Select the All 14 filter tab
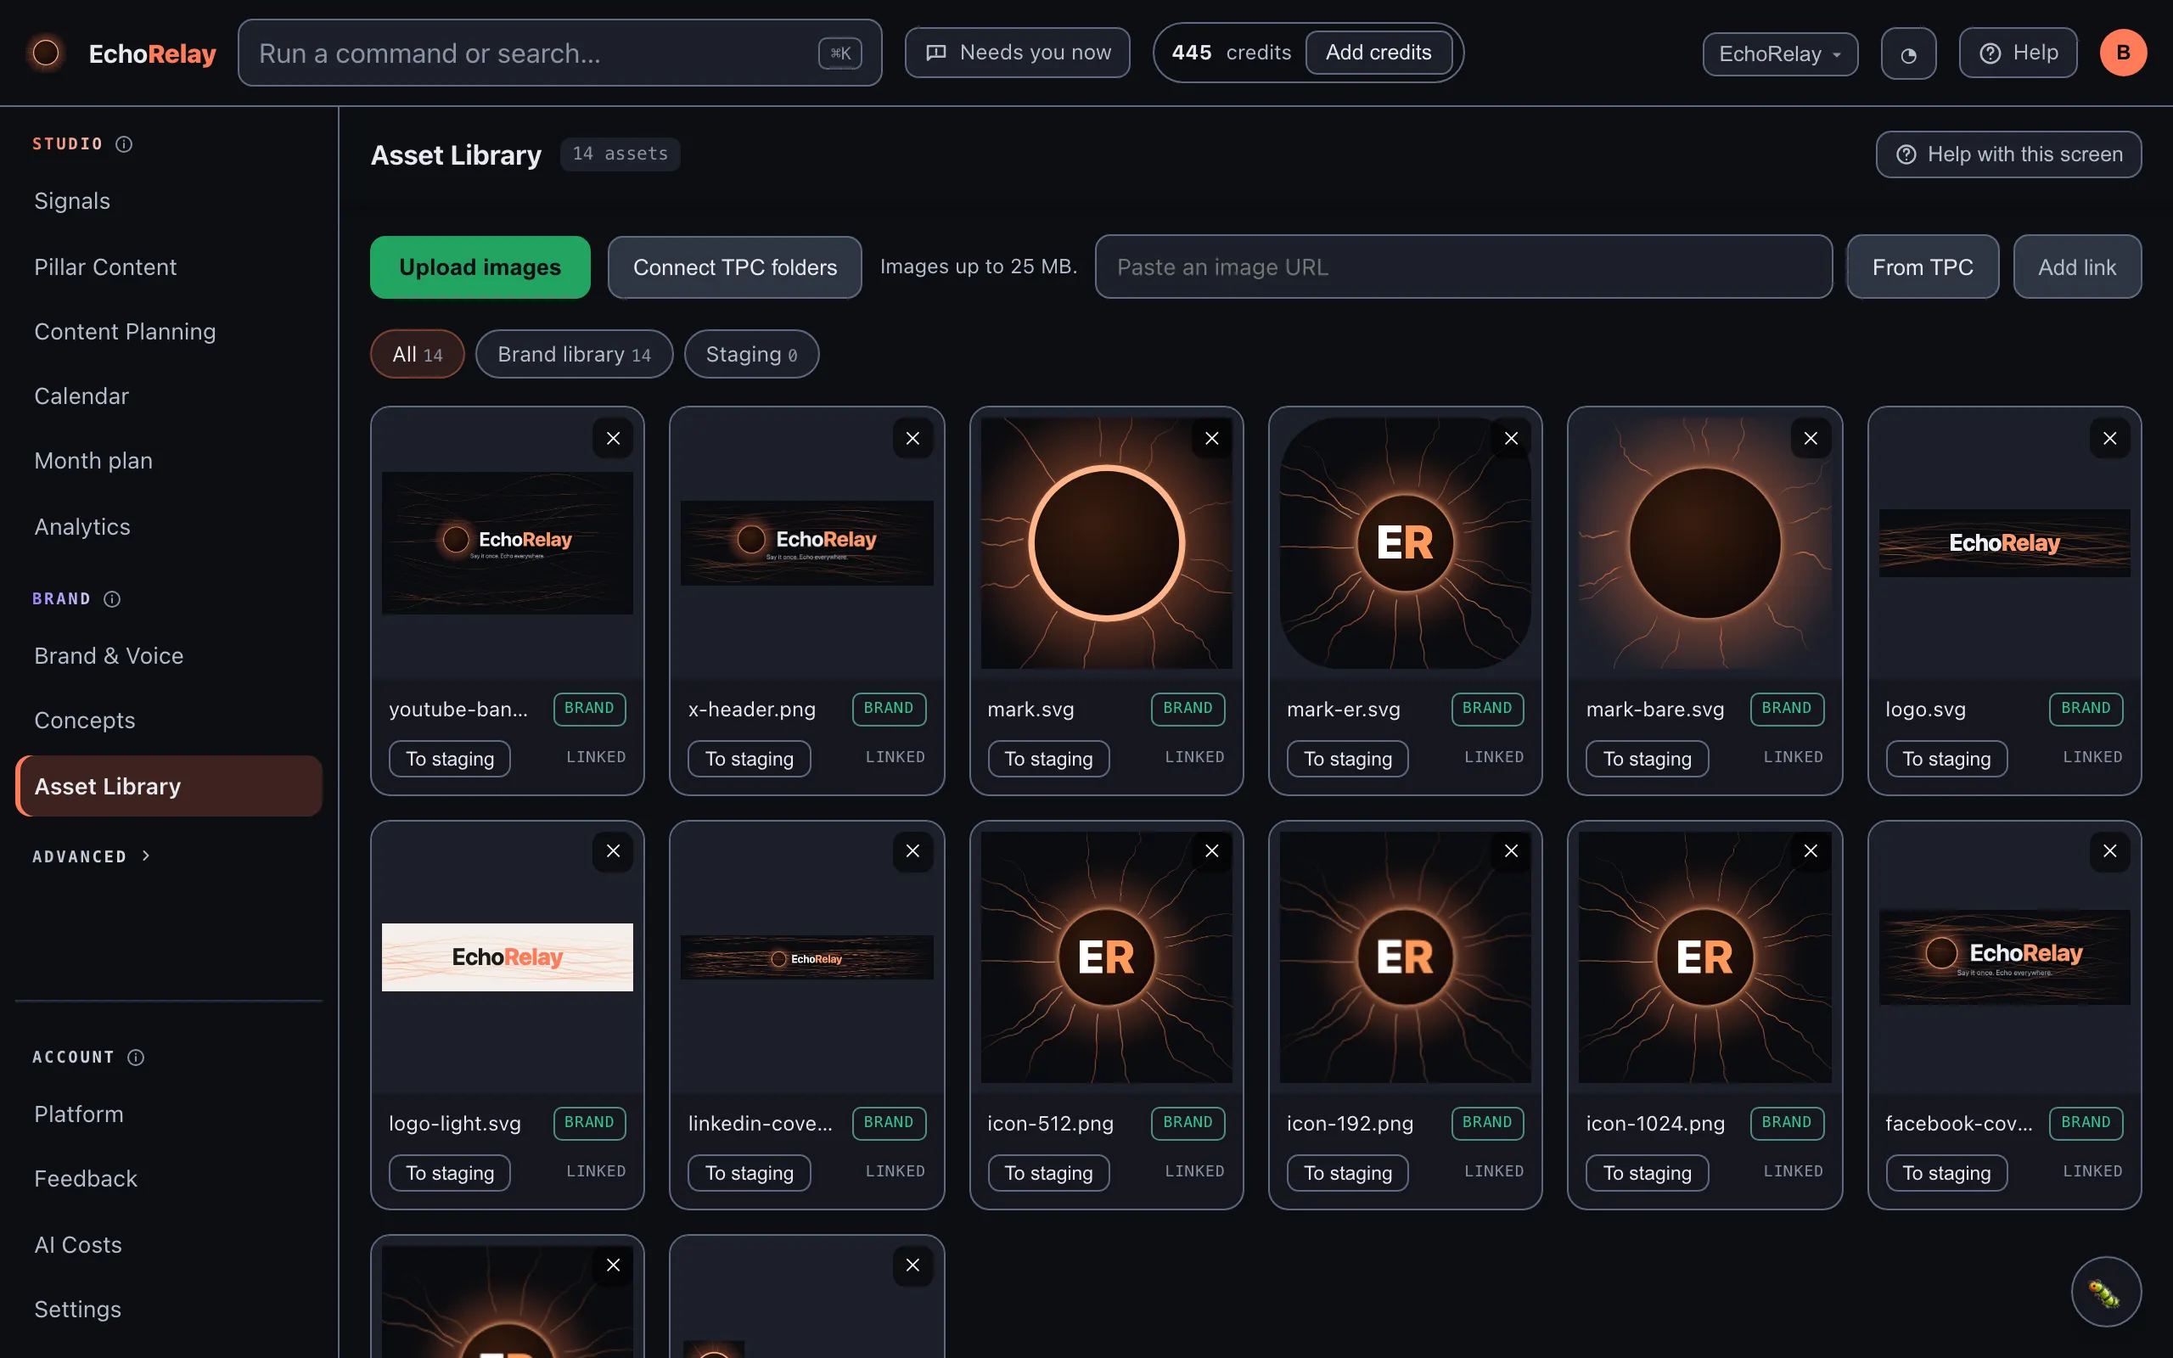The image size is (2173, 1358). [x=418, y=354]
